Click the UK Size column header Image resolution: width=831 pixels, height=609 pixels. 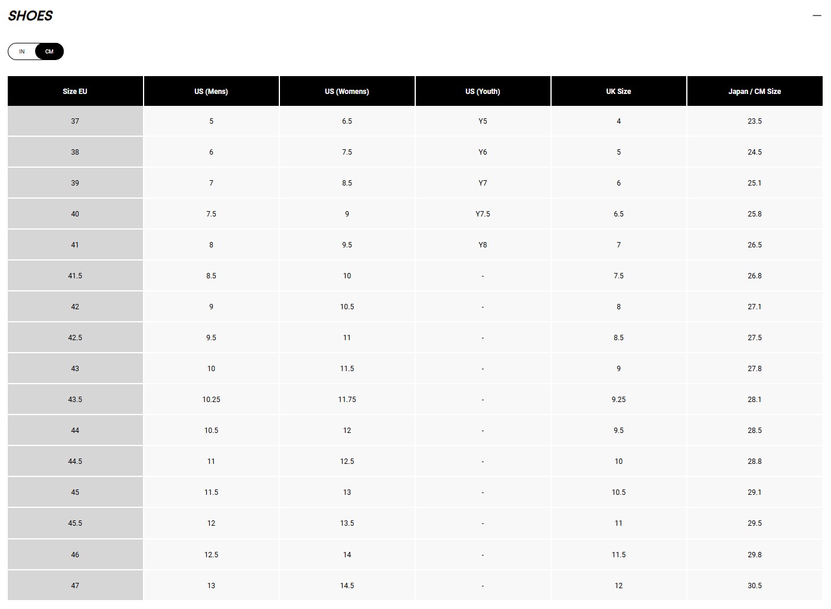click(x=618, y=91)
